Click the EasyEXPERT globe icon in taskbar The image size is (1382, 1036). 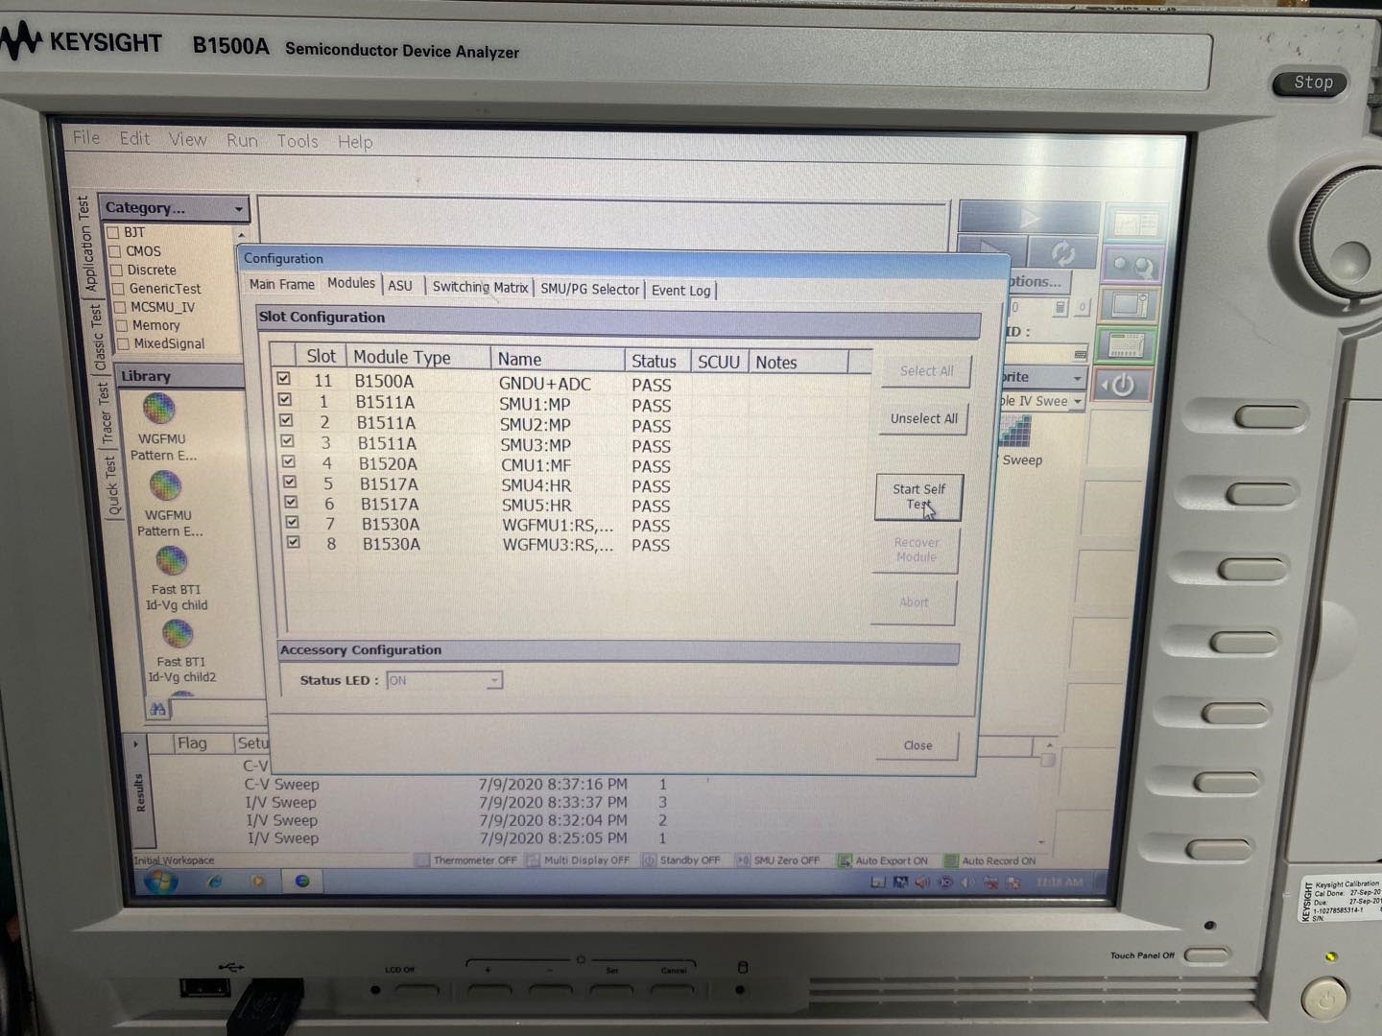point(302,881)
